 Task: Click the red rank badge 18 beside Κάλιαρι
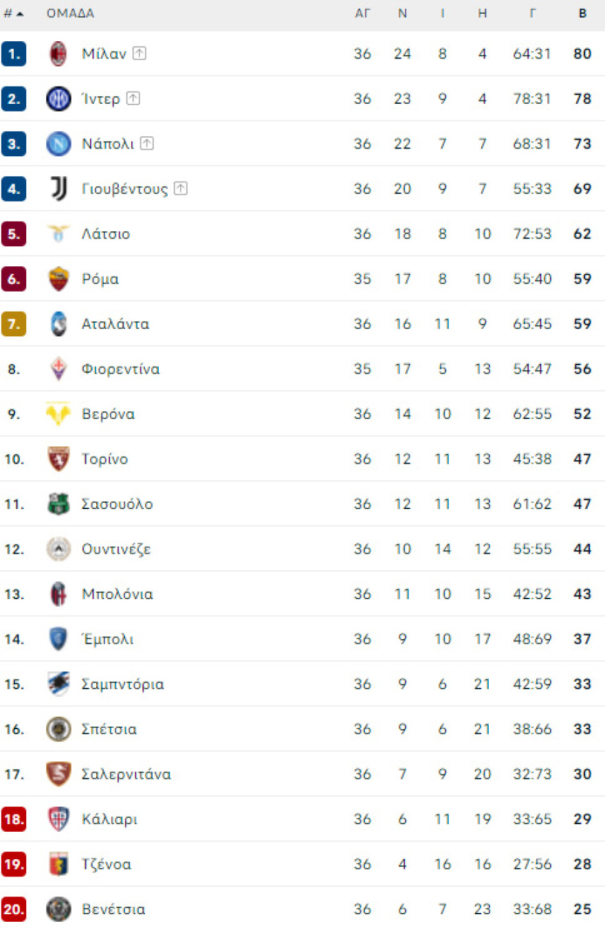14,819
